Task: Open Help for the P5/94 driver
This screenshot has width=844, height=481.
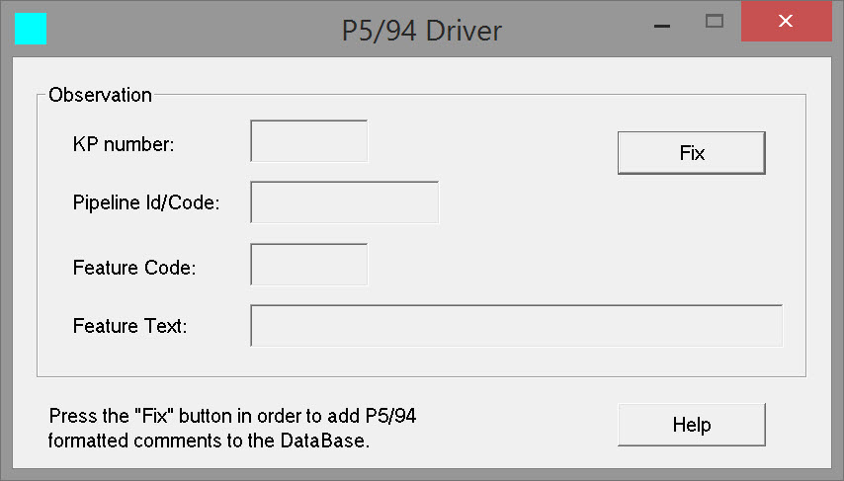Action: click(691, 425)
